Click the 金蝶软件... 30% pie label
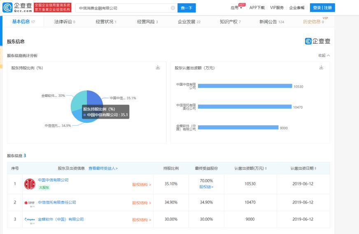Viewport: 359px width, 234px height. tap(53, 96)
